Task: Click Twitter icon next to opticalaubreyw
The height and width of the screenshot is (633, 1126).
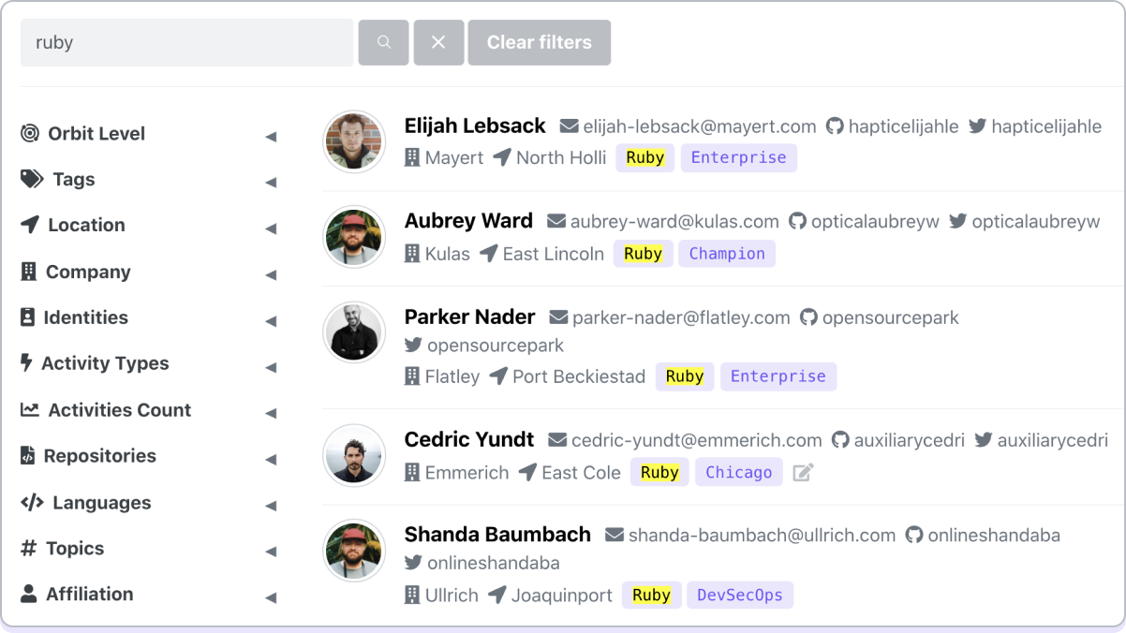Action: coord(957,222)
